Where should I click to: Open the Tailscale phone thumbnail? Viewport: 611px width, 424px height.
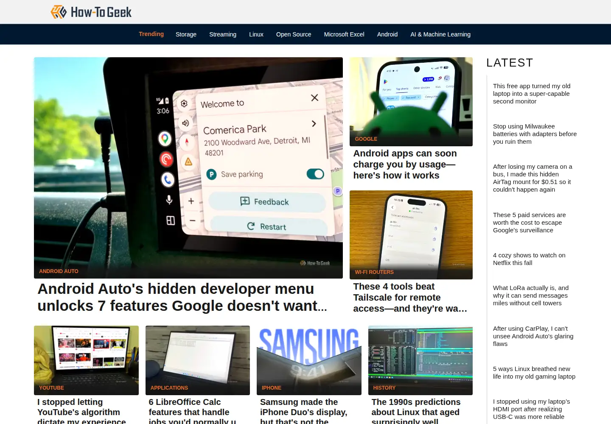pos(411,234)
